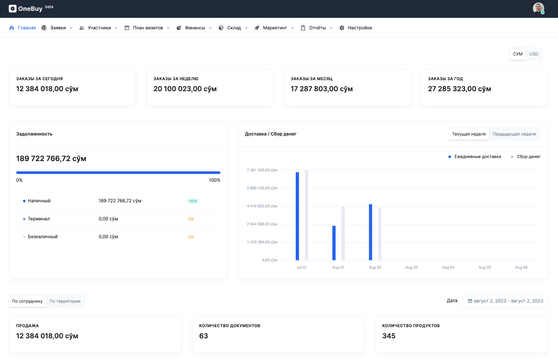Click the Aug 02 blue delivery bar

(x=370, y=232)
